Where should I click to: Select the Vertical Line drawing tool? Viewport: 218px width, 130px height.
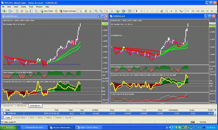pos(148,11)
